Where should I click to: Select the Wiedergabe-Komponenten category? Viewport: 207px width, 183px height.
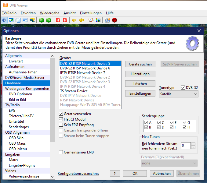(x=26, y=89)
